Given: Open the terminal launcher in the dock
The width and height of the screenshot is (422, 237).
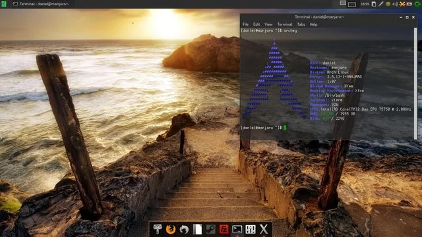Looking at the screenshot, I should 237,229.
